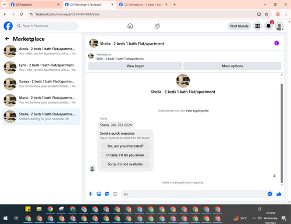Open the Windows Start menu
The image size is (291, 224).
pos(5,218)
